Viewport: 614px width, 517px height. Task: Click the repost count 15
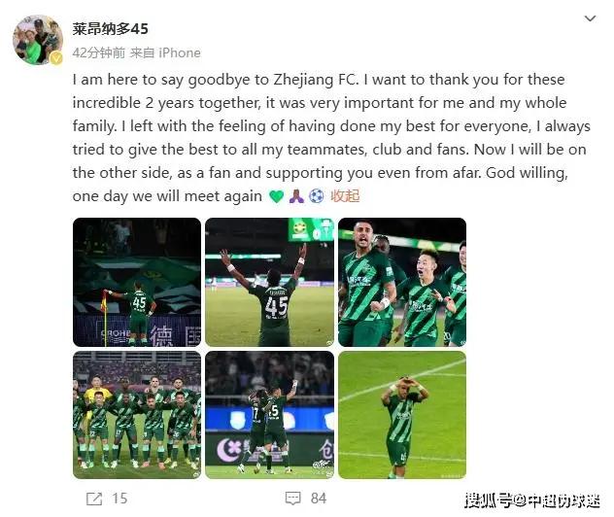tap(119, 499)
